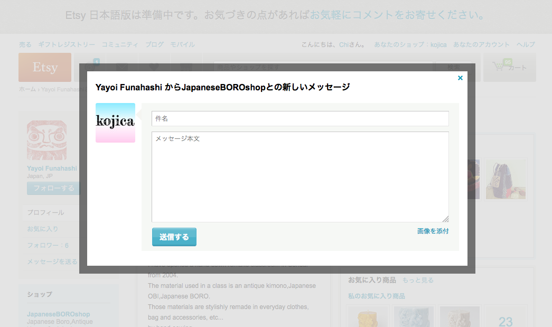Open 私のお気に入り商品 favorites list link
The width and height of the screenshot is (552, 327).
(x=376, y=296)
